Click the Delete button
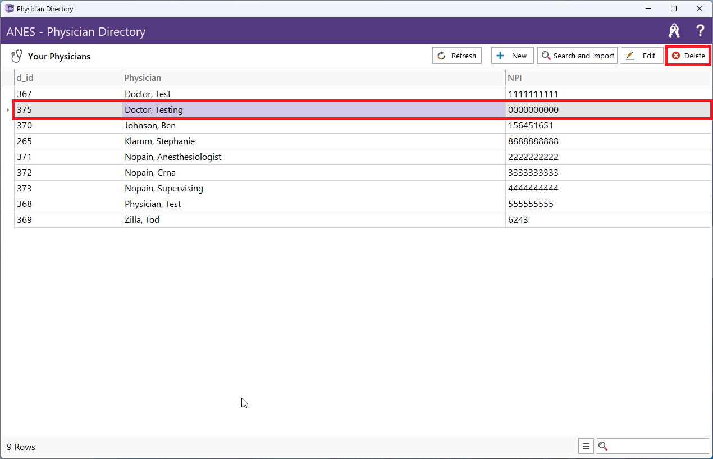This screenshot has width=713, height=459. coord(688,56)
